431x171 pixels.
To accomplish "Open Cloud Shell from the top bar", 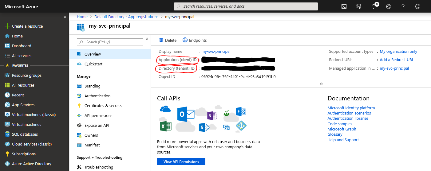I will pos(344,6).
